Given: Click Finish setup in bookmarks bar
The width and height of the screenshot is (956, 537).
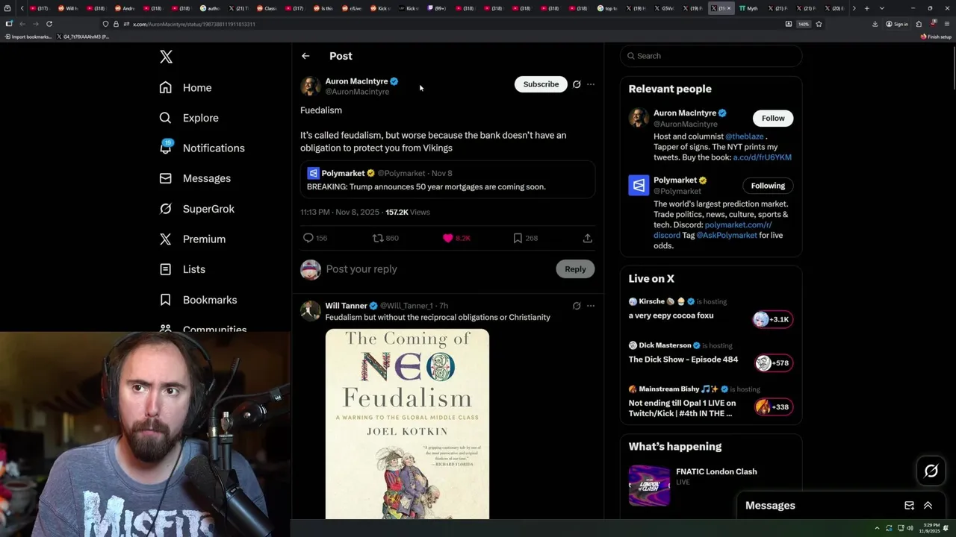Looking at the screenshot, I should click(936, 37).
